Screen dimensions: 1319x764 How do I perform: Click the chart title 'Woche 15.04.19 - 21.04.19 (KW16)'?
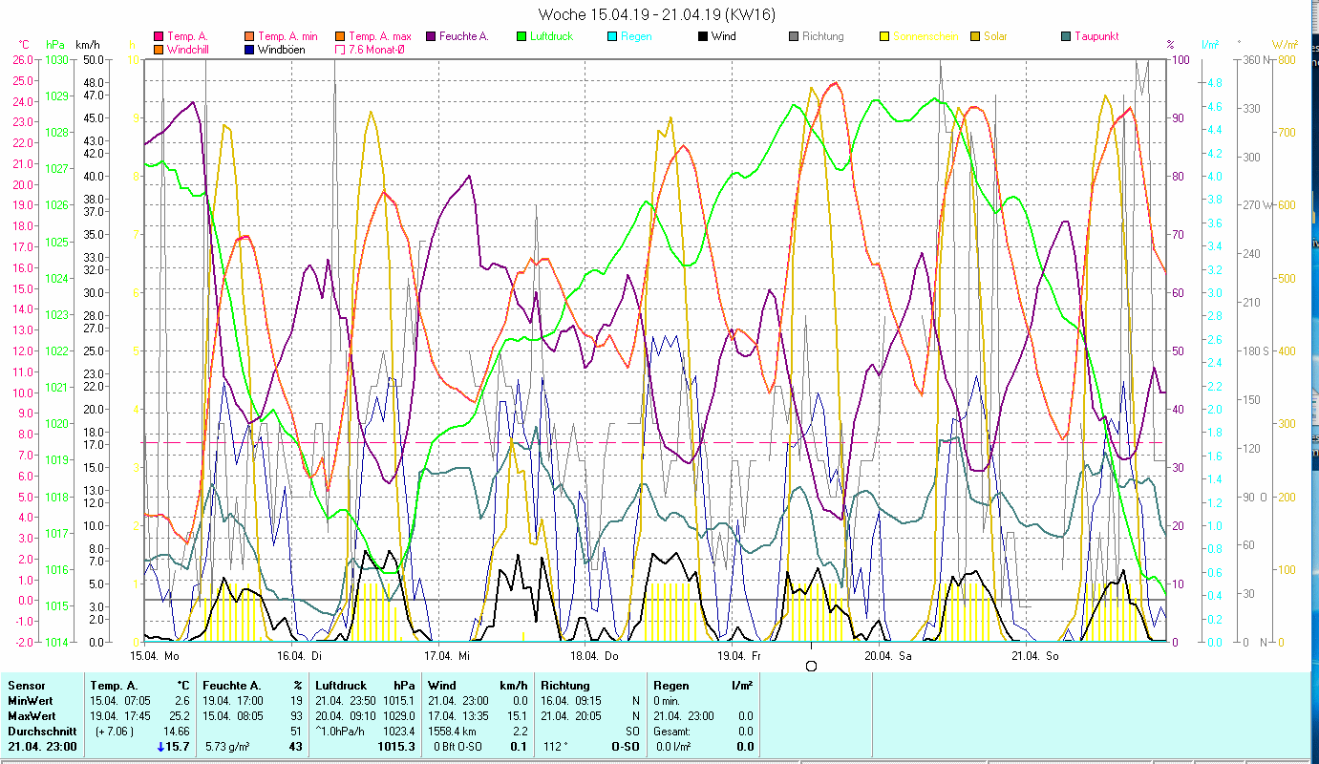pyautogui.click(x=657, y=14)
